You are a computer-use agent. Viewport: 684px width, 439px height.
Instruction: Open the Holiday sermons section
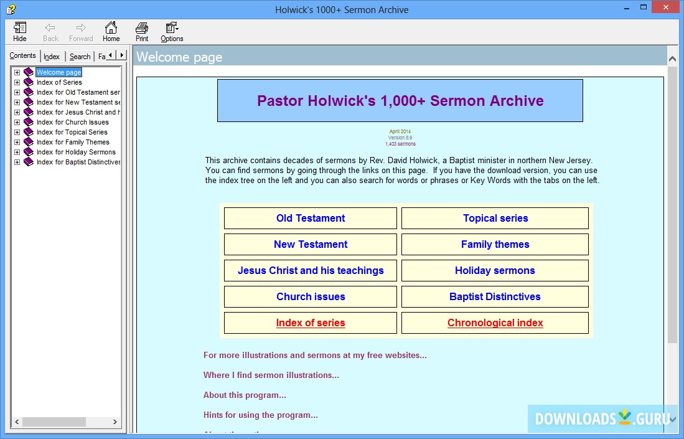tap(495, 270)
